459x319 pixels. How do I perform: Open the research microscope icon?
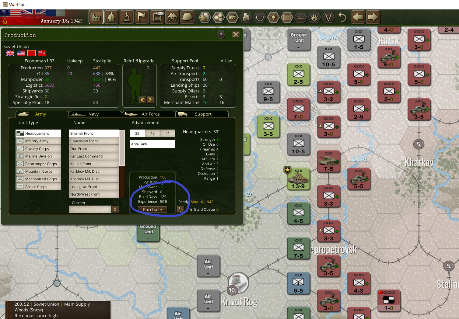127,17
